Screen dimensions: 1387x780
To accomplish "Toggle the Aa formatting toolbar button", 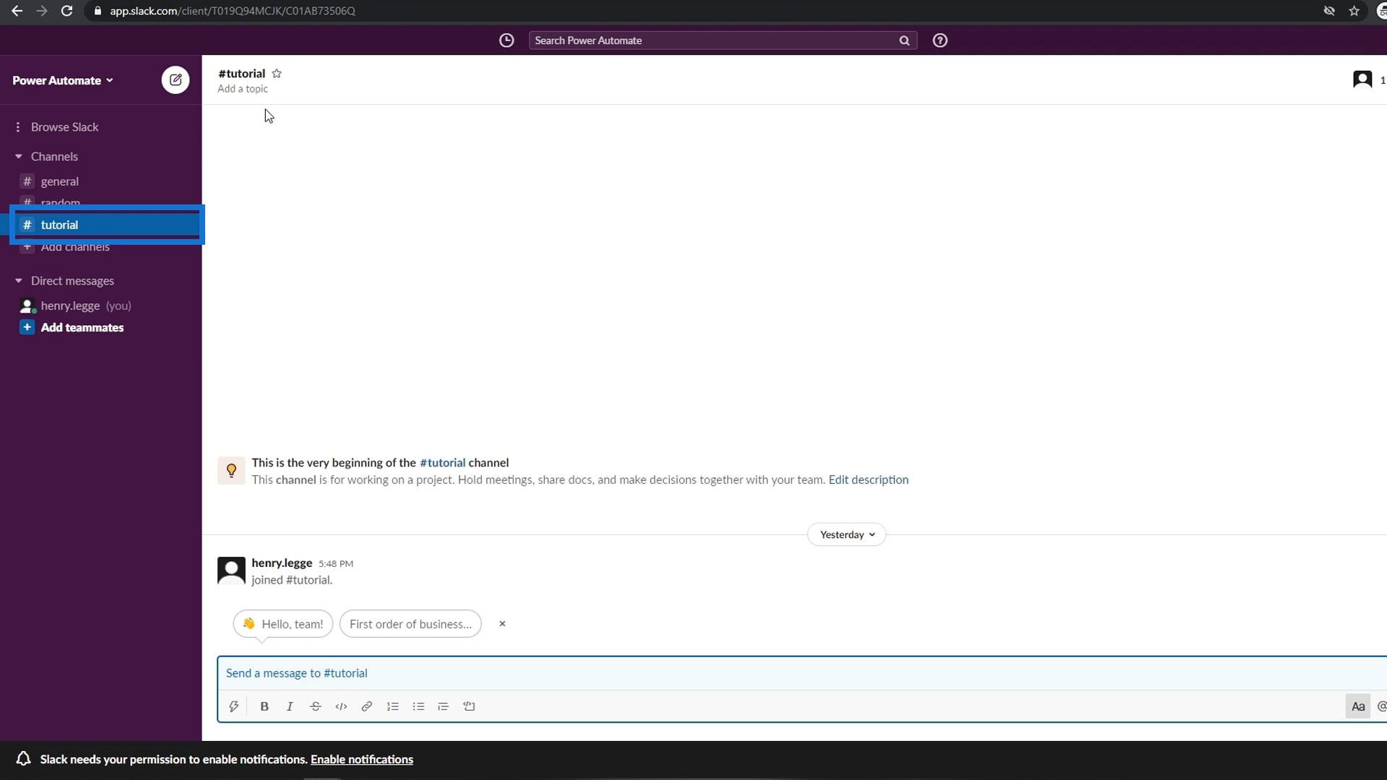I will 1357,706.
